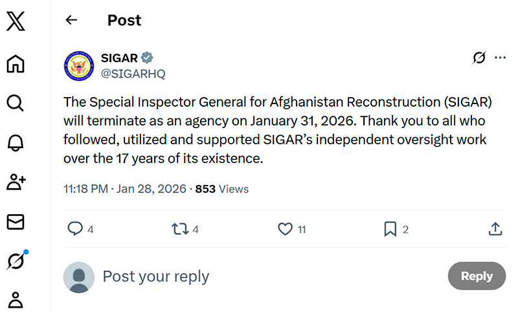Go to Home in sidebar

coord(16,63)
